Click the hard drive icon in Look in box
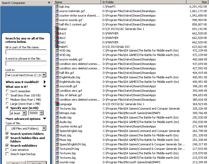Image resolution: width=209 pixels, height=164 pixels. click(8, 75)
